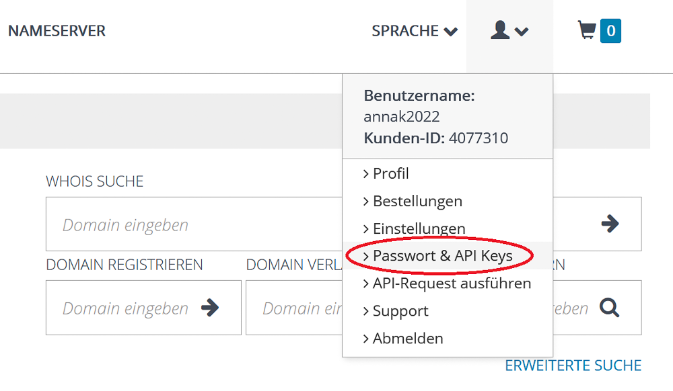Click the magnifying glass search icon
Image resolution: width=673 pixels, height=391 pixels.
click(610, 308)
